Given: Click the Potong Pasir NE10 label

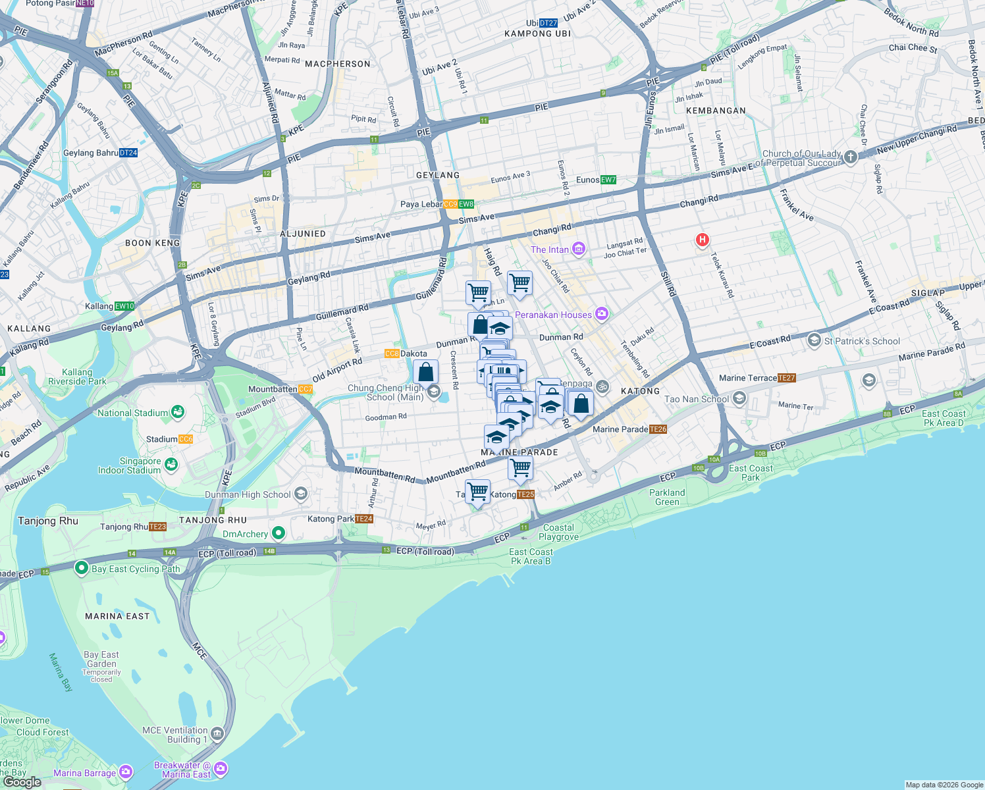Looking at the screenshot, I should click(x=60, y=3).
